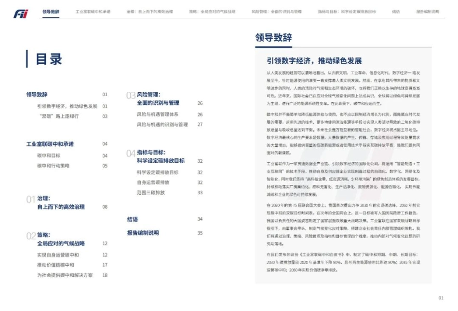Click the 领导致辞 heading in the contents
Image resolution: width=458 pixels, height=311 pixels.
[37, 95]
